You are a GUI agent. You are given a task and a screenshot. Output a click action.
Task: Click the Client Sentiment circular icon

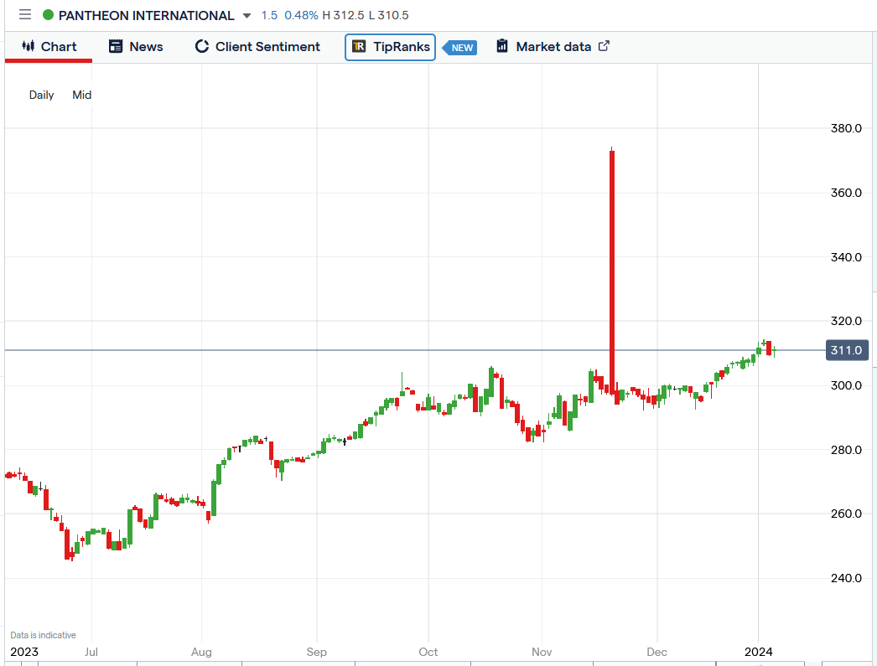[x=201, y=46]
